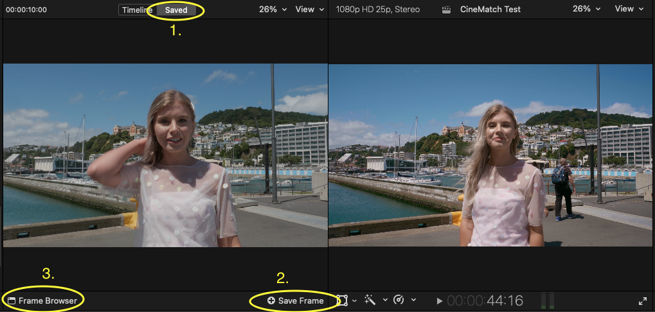The image size is (655, 312).
Task: Switch comparison viewer to Saved
Action: click(176, 10)
